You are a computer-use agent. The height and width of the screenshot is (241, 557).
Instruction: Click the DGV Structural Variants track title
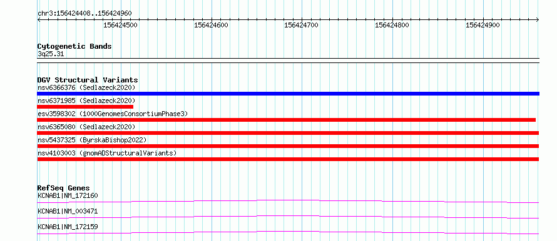[x=88, y=80]
